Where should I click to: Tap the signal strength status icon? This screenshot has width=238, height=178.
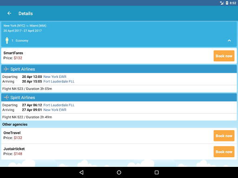222,3
